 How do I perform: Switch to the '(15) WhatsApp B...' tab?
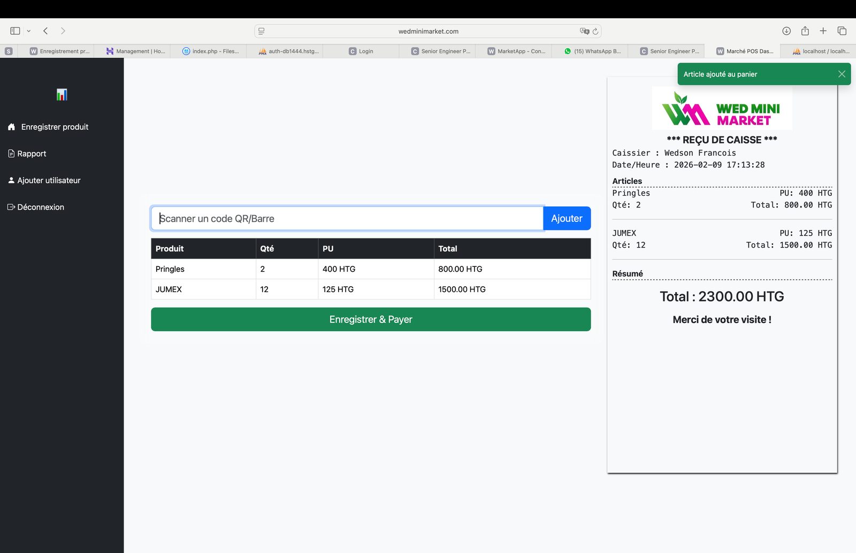tap(593, 51)
